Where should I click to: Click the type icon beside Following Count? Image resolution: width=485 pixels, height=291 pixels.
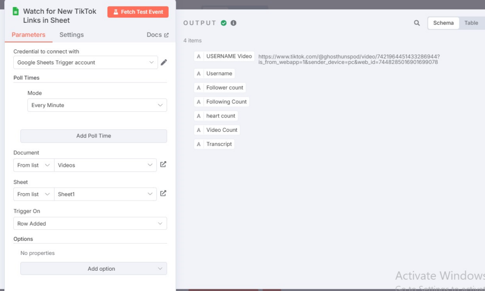[198, 102]
